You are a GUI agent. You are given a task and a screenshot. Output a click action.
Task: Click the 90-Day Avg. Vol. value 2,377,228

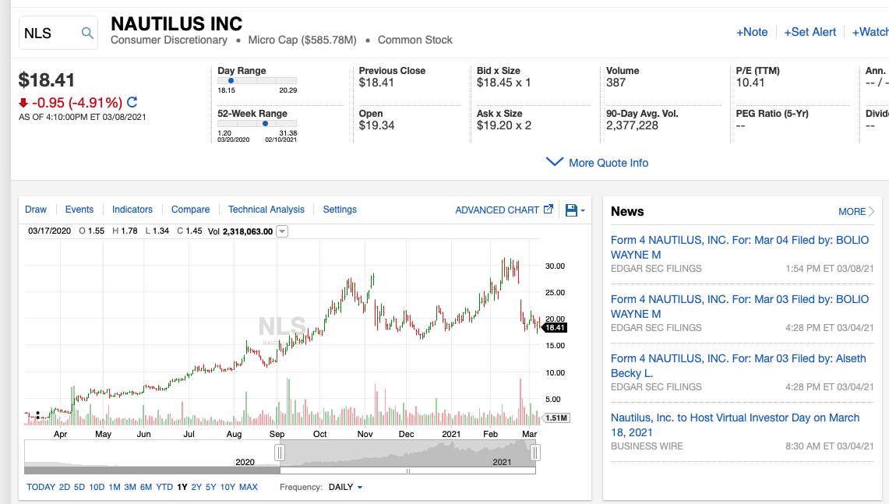[632, 125]
